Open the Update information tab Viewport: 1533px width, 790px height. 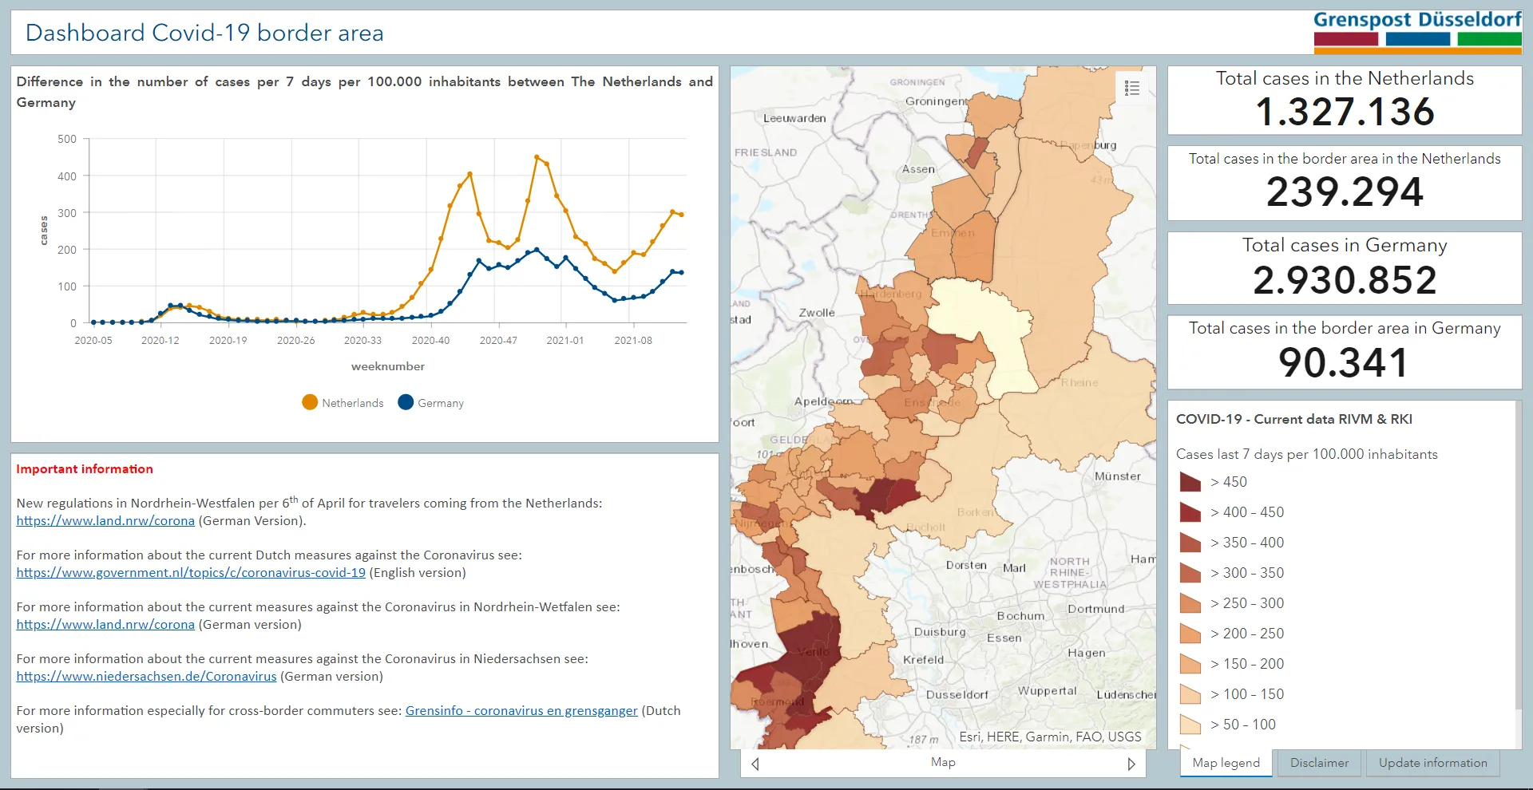point(1432,763)
